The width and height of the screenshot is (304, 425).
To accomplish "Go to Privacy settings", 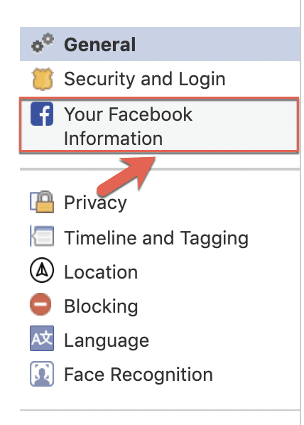I will coord(160,203).
